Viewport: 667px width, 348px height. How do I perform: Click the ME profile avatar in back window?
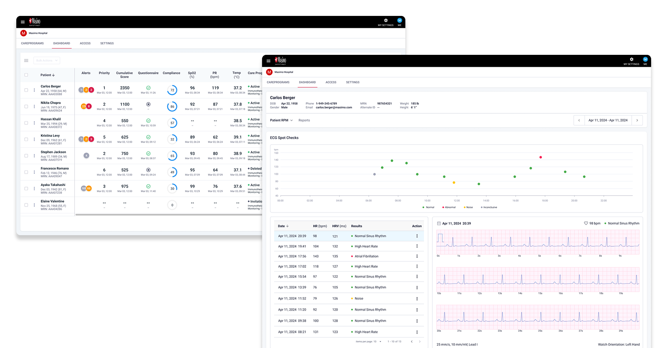pyautogui.click(x=399, y=21)
